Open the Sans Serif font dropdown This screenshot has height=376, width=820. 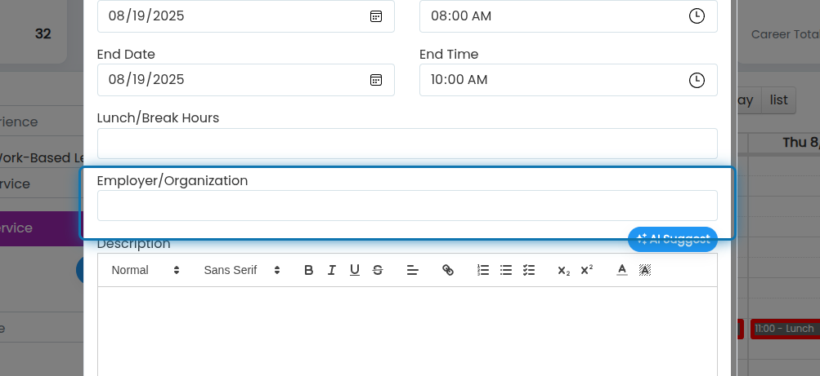pos(242,270)
